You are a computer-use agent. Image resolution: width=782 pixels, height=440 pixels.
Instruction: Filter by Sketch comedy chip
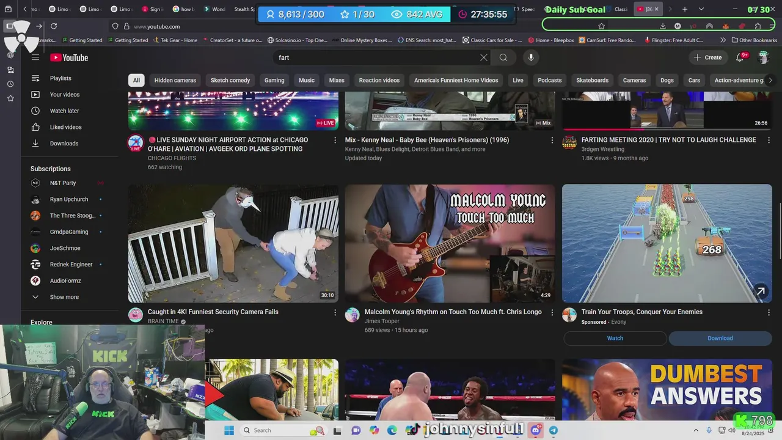pyautogui.click(x=230, y=80)
